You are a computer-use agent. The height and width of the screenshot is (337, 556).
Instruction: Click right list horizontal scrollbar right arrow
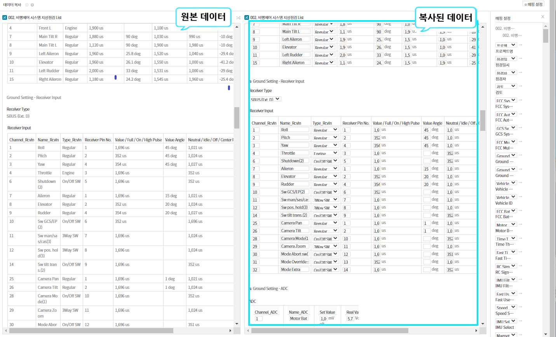click(476, 331)
